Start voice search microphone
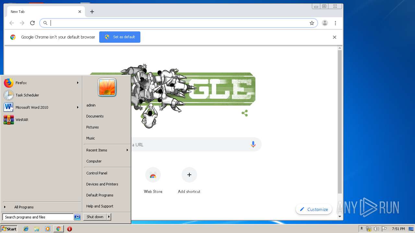The width and height of the screenshot is (415, 233). (253, 145)
